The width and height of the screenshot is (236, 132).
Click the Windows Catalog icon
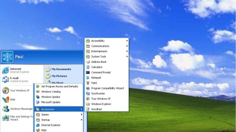click(x=38, y=92)
